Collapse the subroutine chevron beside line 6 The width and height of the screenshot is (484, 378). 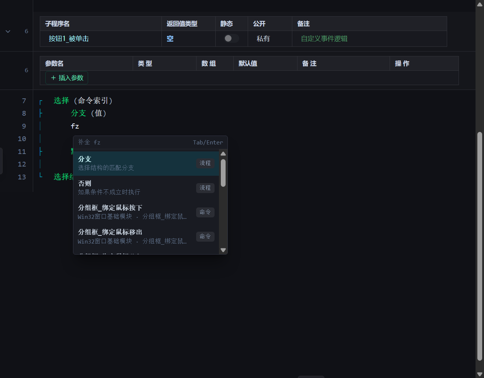coord(8,31)
